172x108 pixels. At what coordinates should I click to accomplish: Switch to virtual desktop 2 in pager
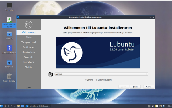click(x=8, y=106)
